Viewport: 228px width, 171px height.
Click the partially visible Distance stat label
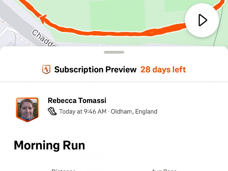63,169
